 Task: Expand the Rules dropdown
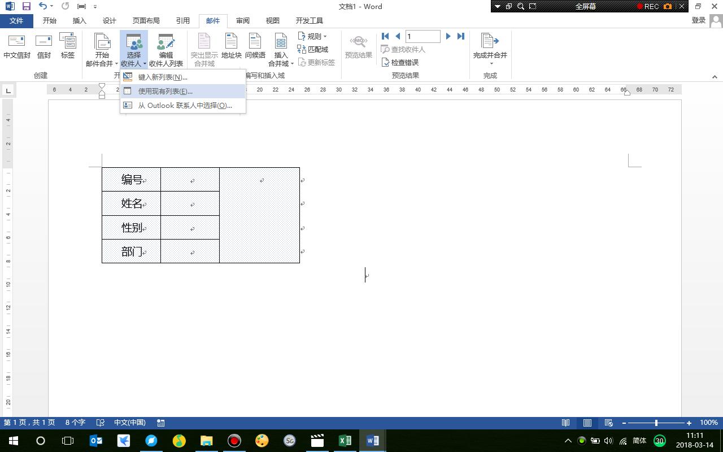point(312,36)
